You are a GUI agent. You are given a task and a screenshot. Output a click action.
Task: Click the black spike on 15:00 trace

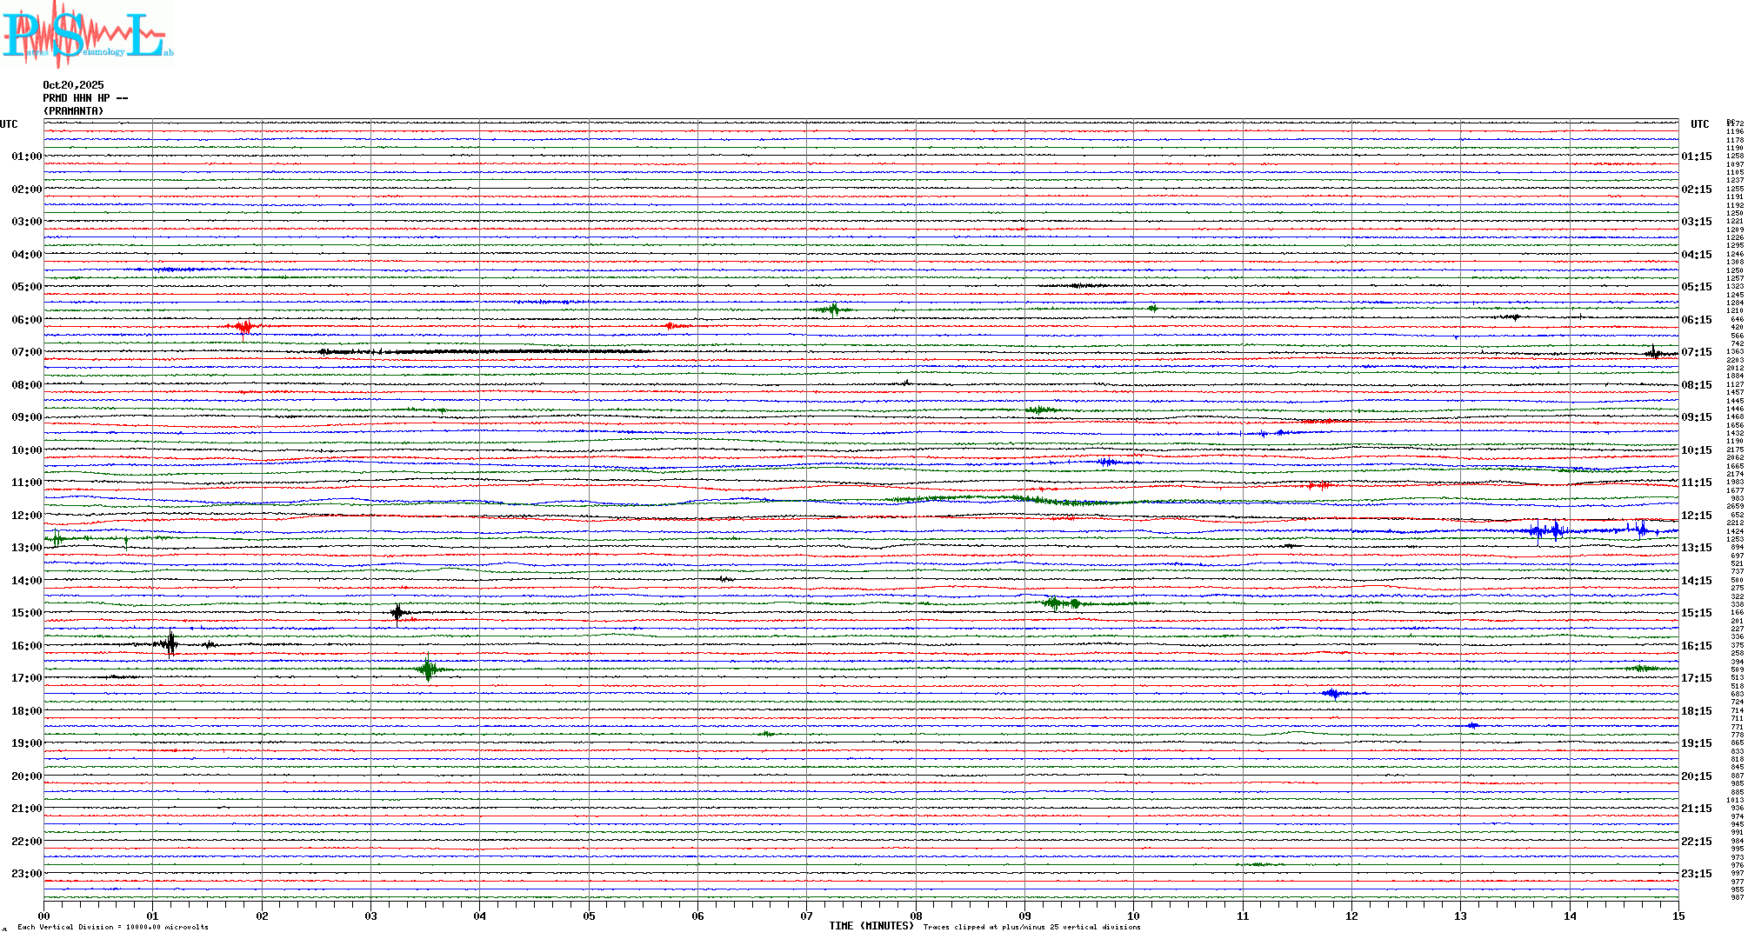tap(397, 613)
